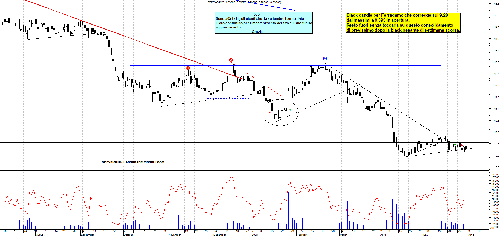Click the 18000 volume axis label
500x236 pixels.
[x=496, y=175]
